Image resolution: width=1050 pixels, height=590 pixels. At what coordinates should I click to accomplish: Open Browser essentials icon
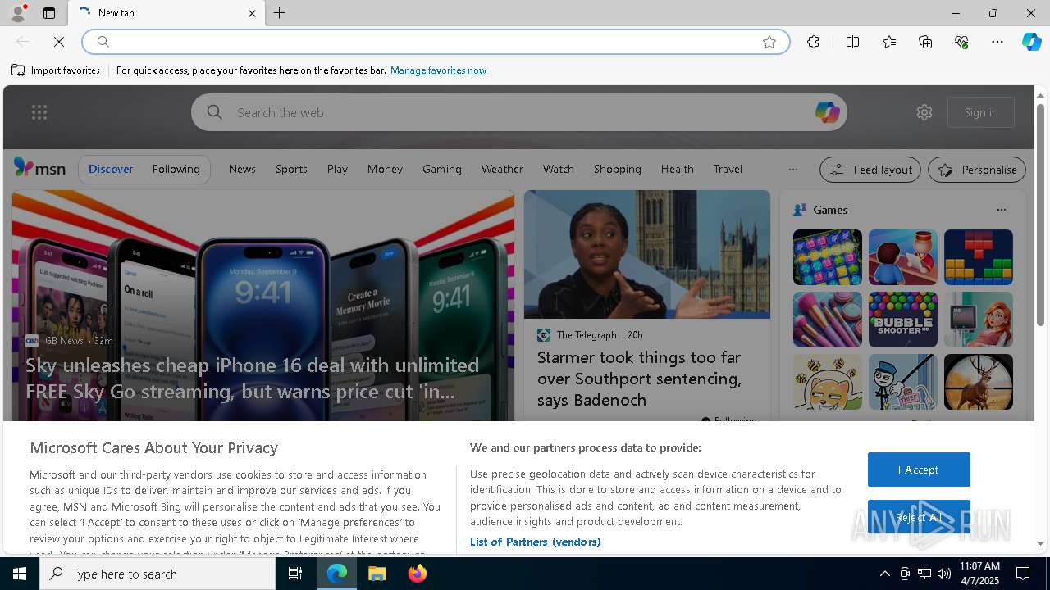click(x=961, y=42)
